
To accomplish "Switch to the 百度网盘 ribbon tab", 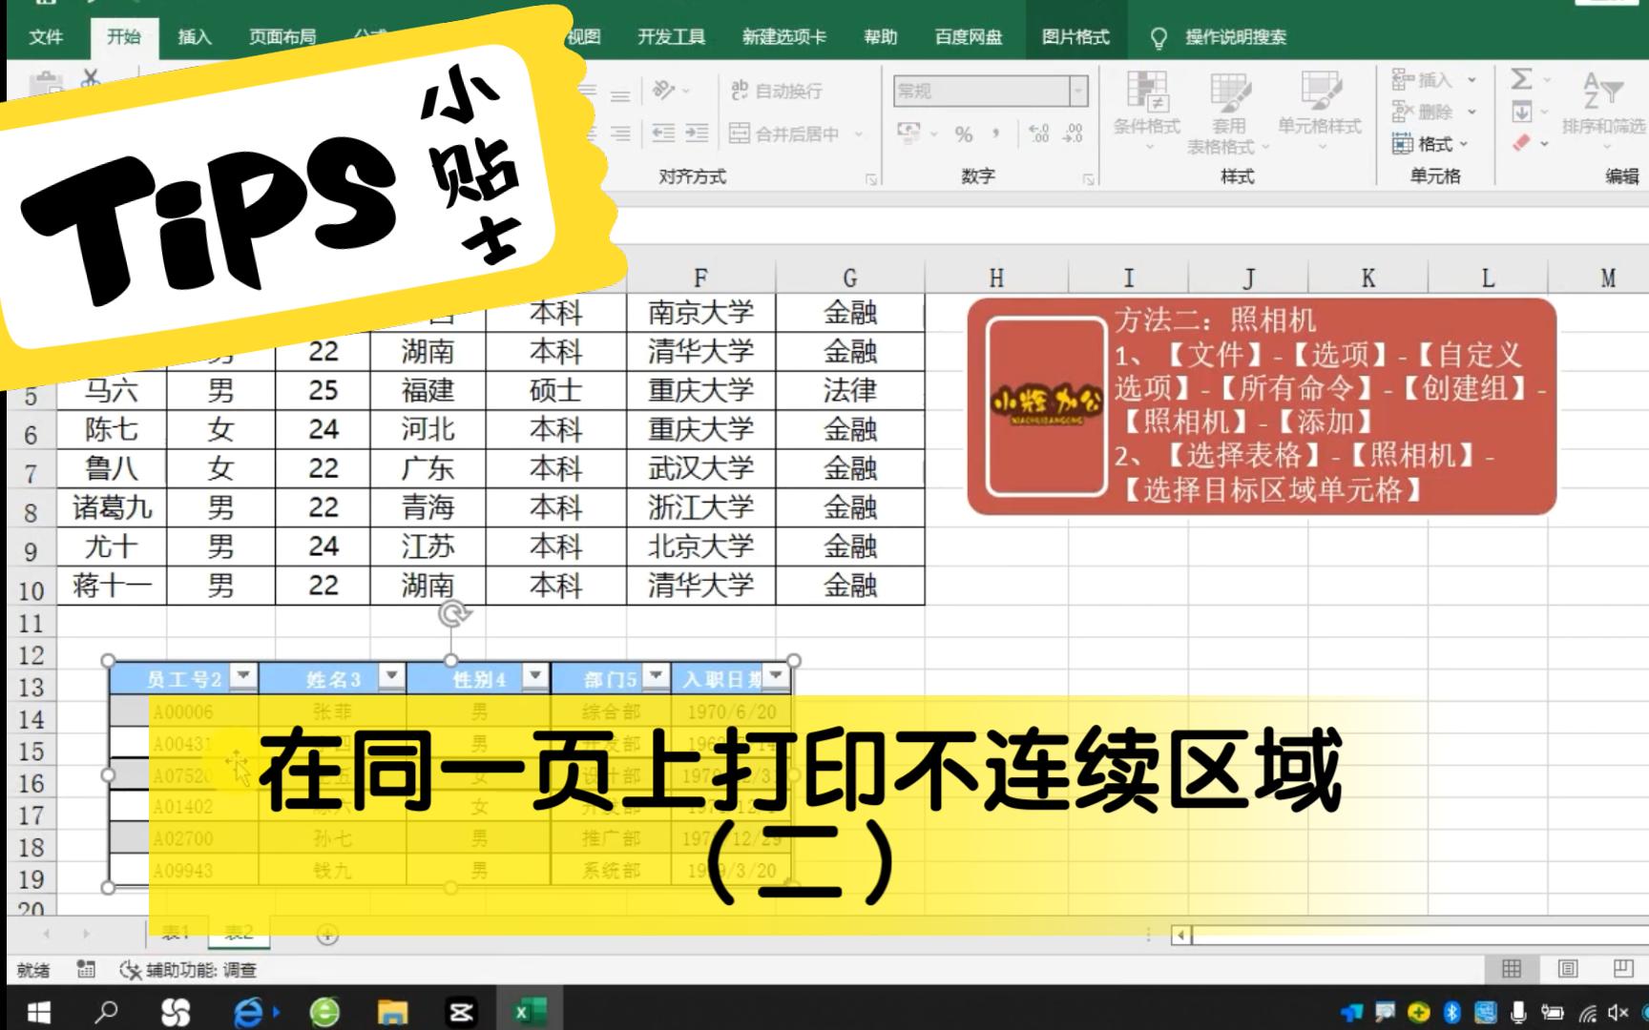I will pyautogui.click(x=969, y=37).
